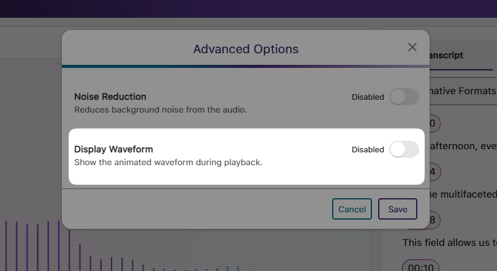Enable the Noise Reduction toggle
The width and height of the screenshot is (497, 271).
click(404, 97)
